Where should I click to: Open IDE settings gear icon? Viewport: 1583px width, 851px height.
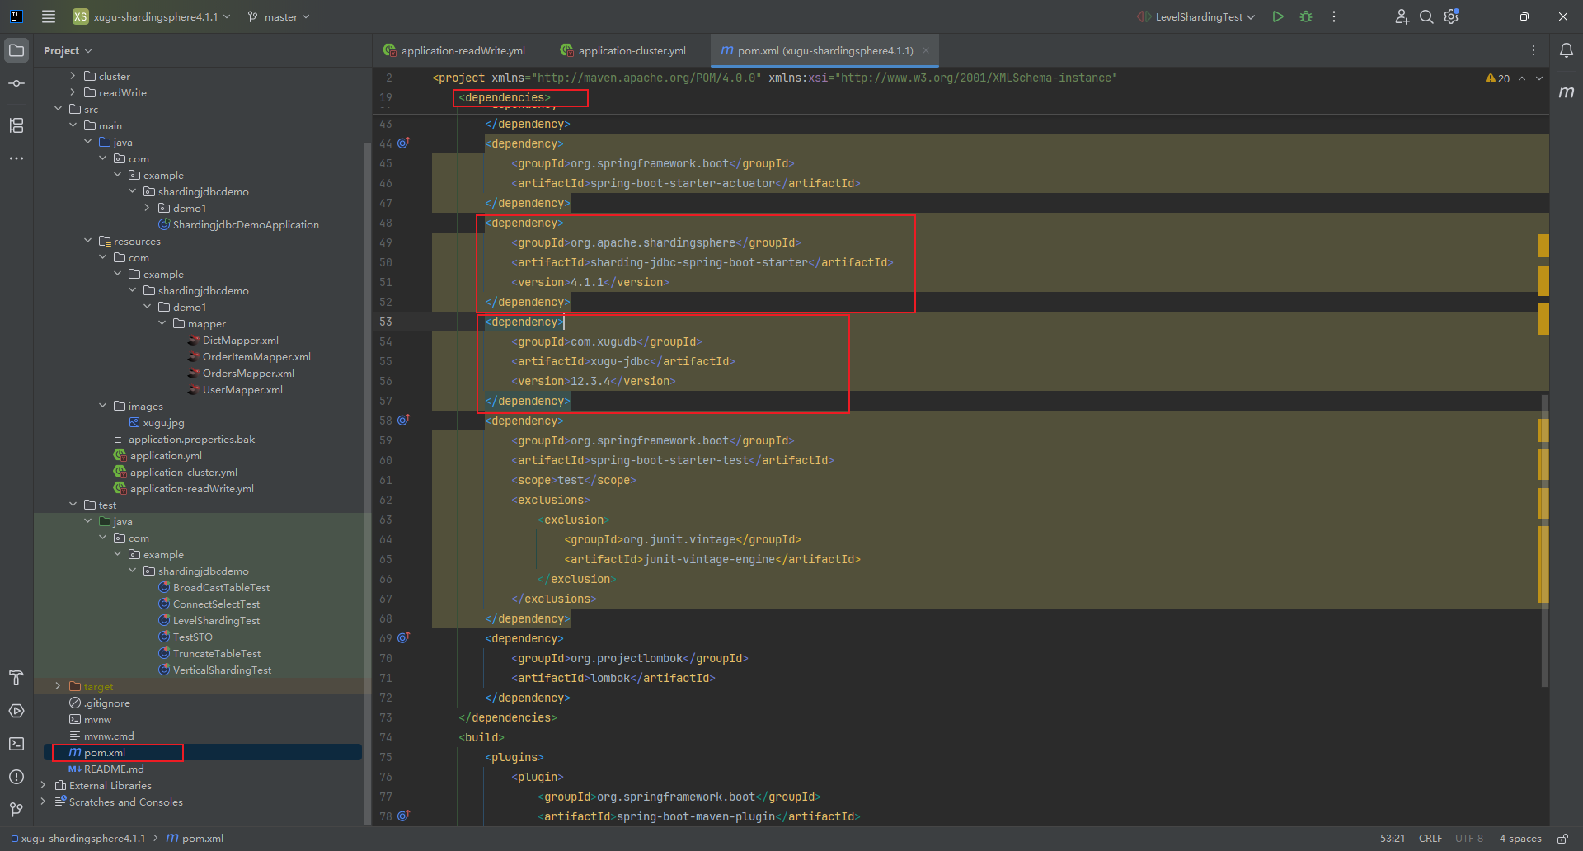(1451, 16)
